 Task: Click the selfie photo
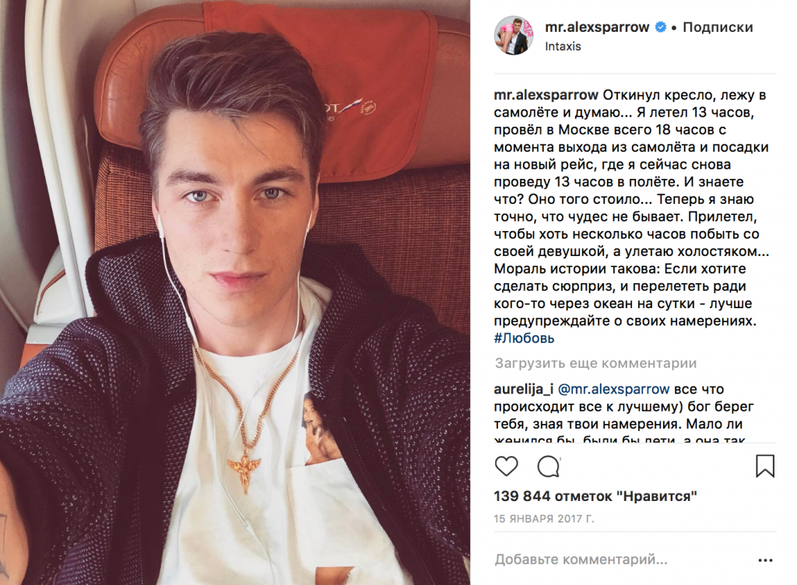pos(235,292)
